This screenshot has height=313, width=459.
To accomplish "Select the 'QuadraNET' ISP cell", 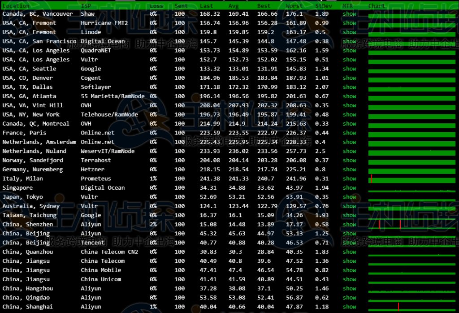I will [96, 50].
